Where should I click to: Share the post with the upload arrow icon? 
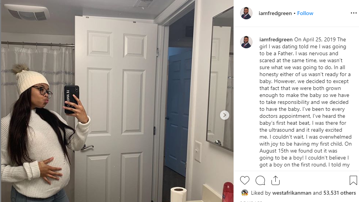(275, 180)
